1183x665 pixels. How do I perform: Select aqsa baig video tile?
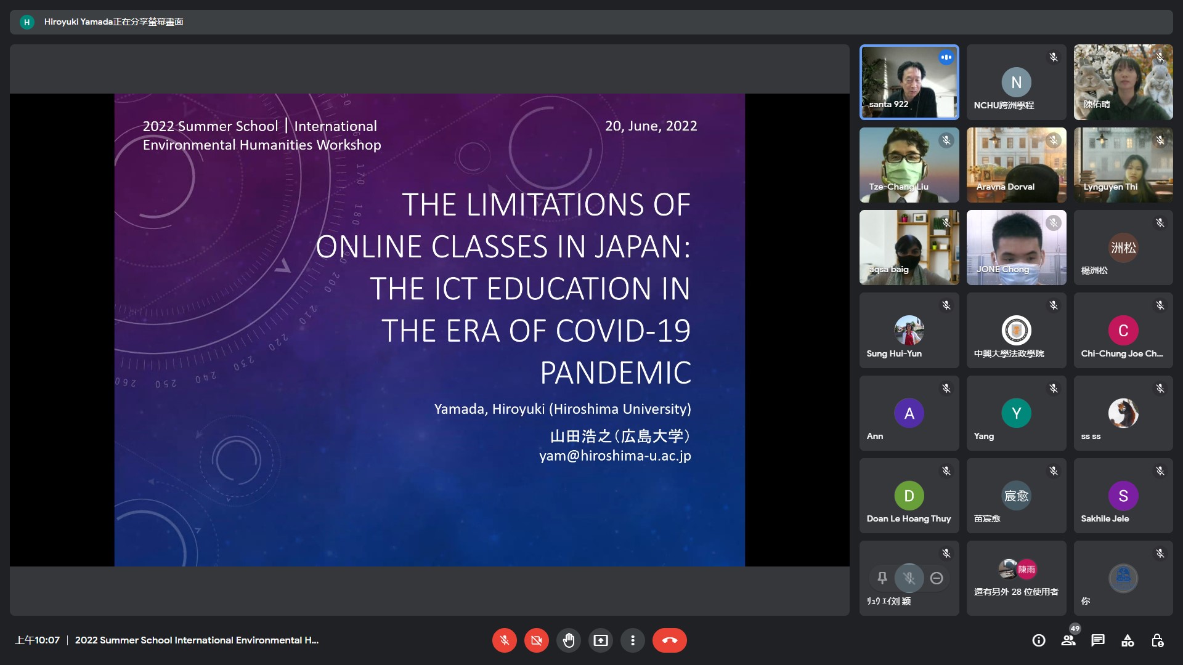909,248
